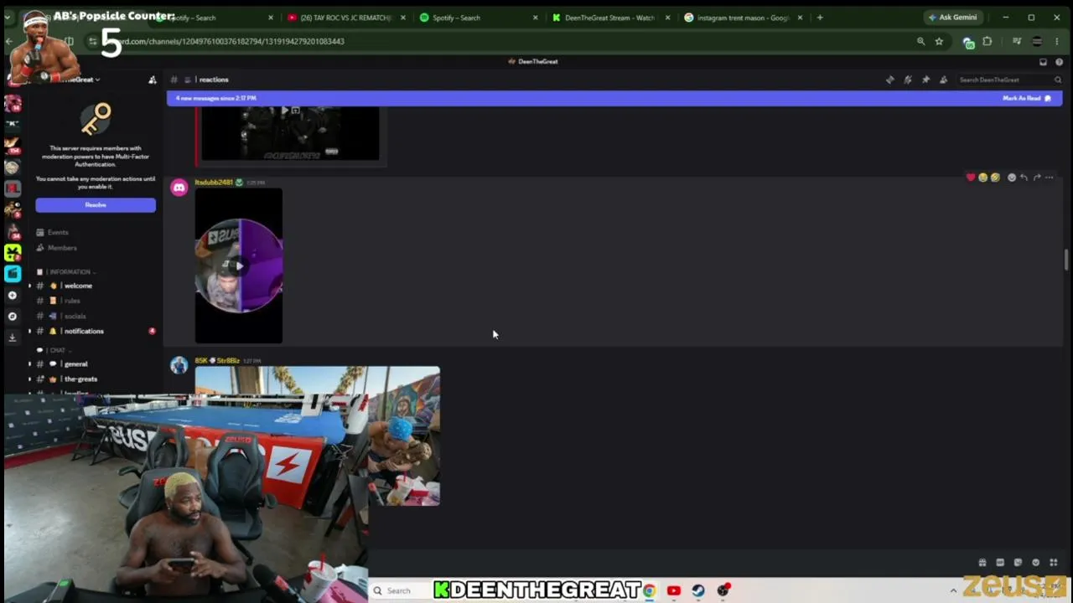Open Discover servers compass icon
Image resolution: width=1073 pixels, height=603 pixels.
coord(12,317)
